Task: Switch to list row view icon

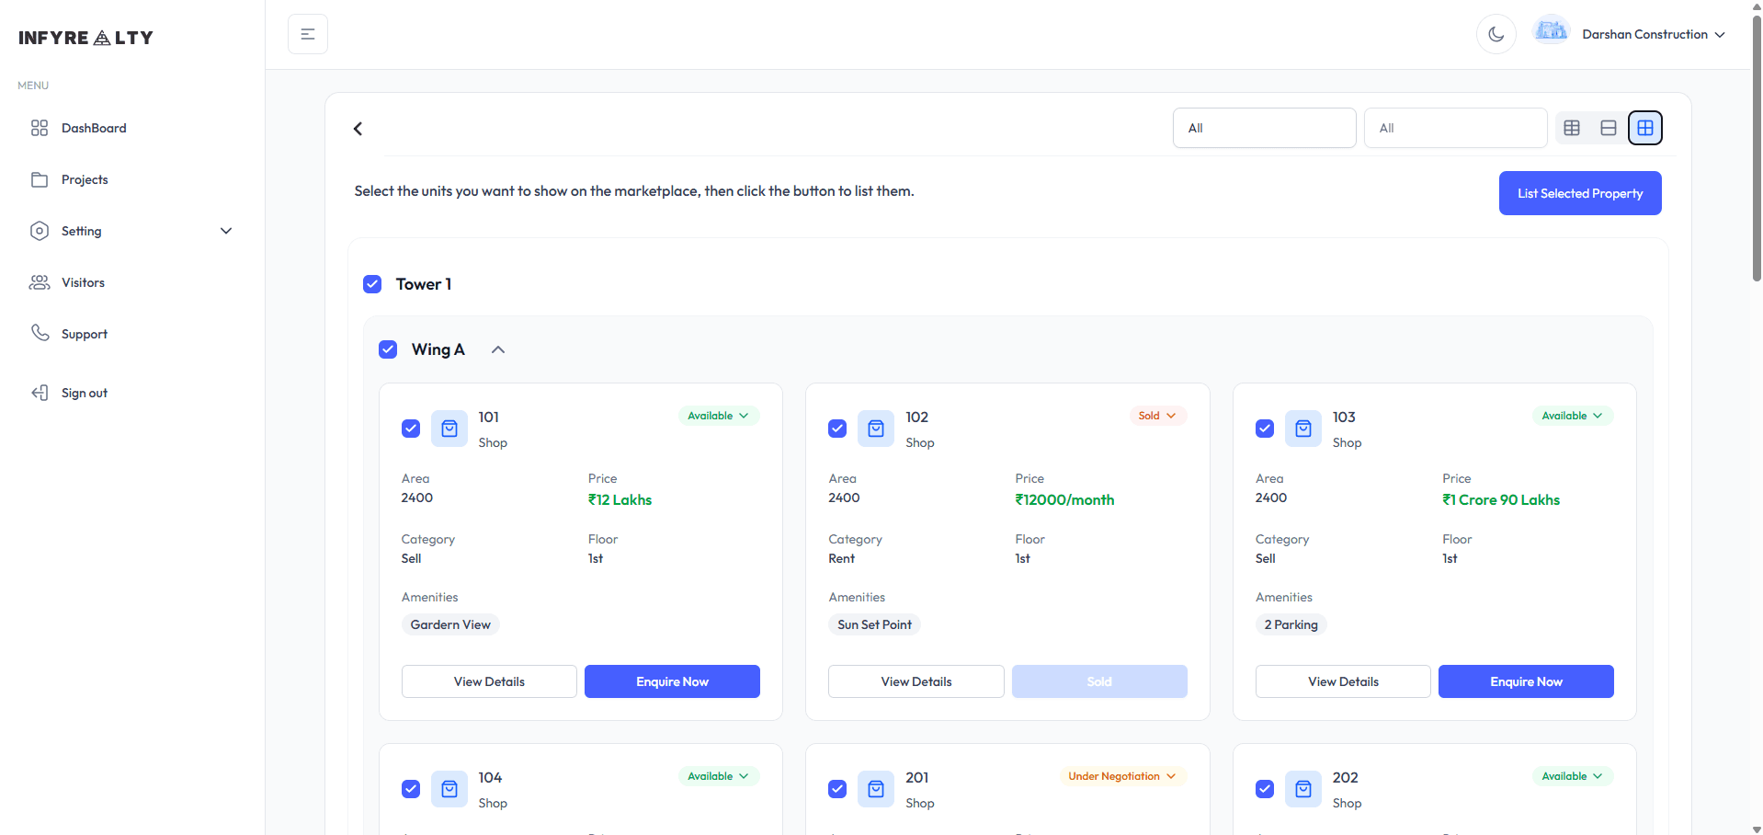Action: (1609, 128)
